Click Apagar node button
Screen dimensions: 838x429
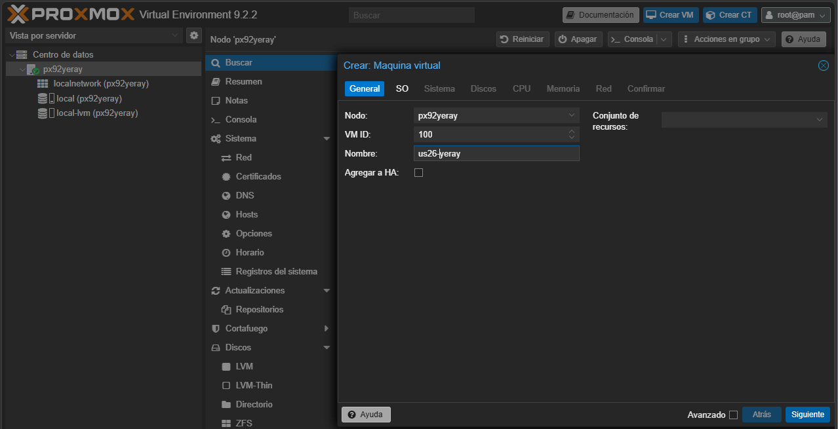578,39
